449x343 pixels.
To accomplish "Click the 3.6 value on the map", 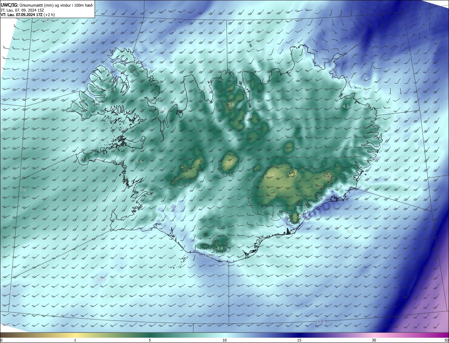I will click(231, 105).
